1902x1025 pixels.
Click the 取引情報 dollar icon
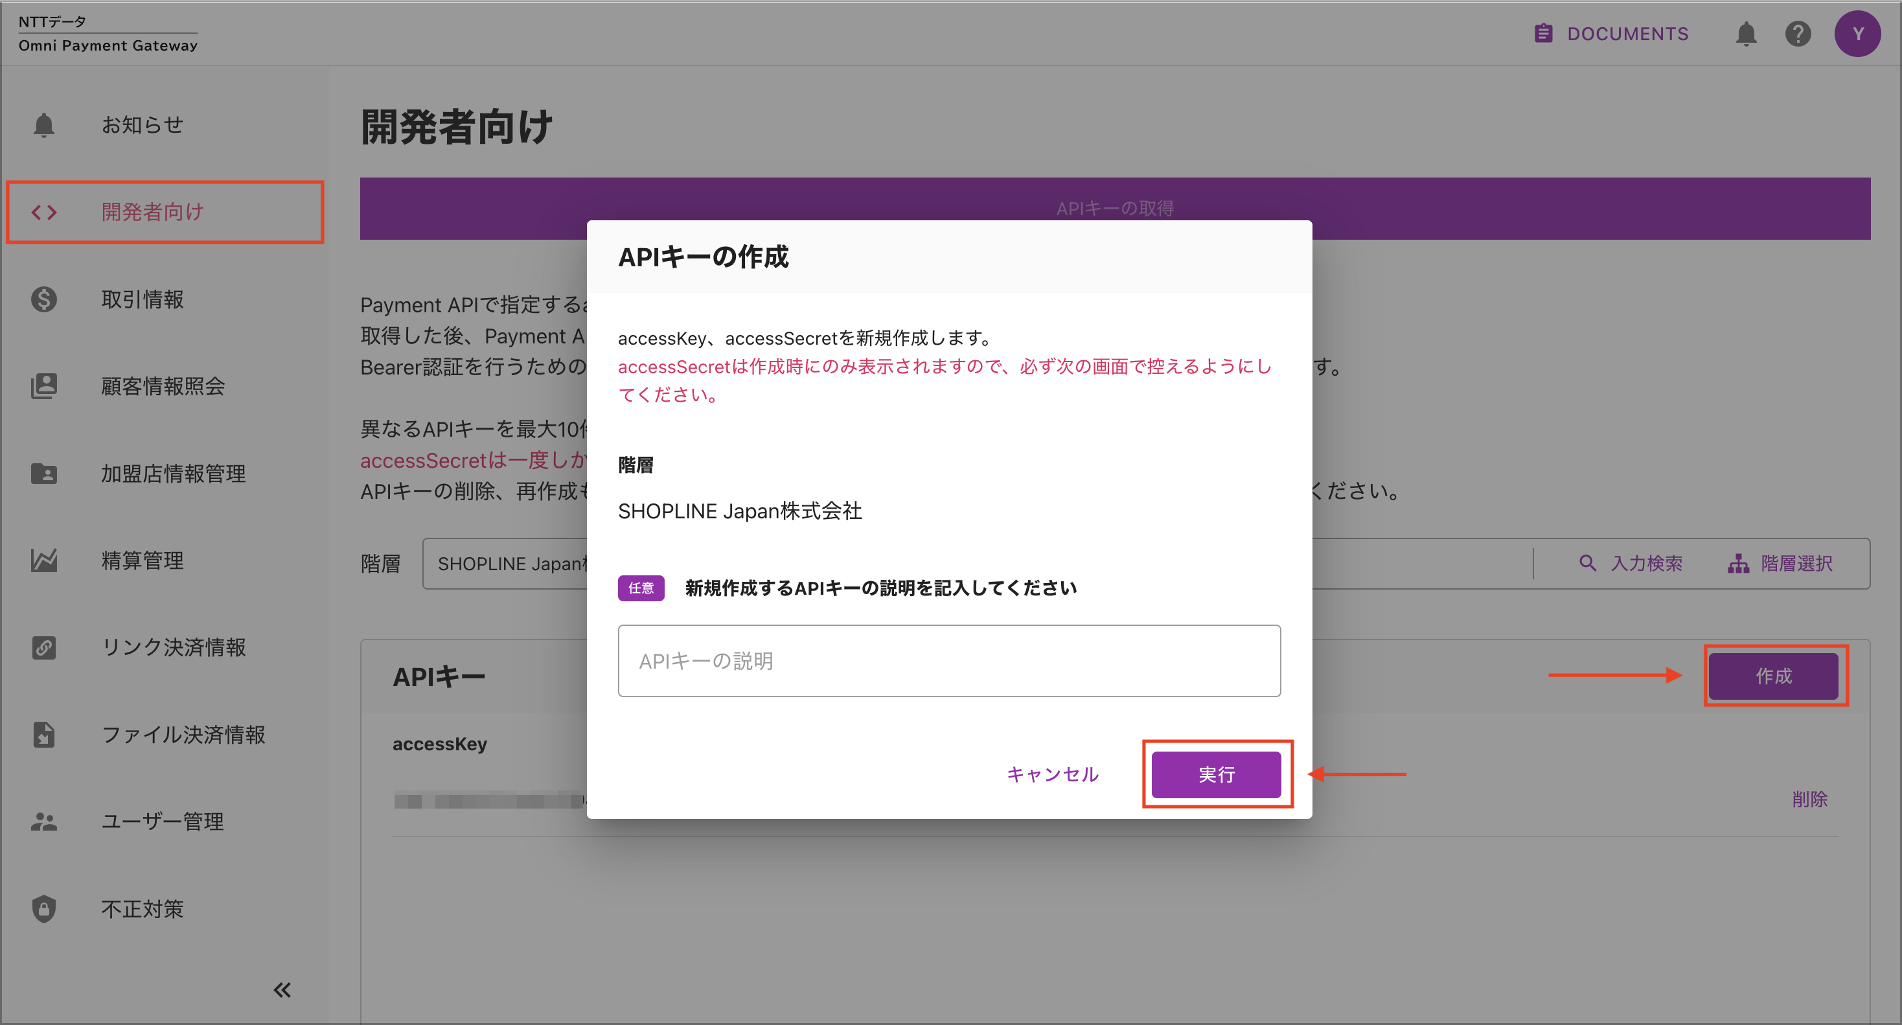43,299
